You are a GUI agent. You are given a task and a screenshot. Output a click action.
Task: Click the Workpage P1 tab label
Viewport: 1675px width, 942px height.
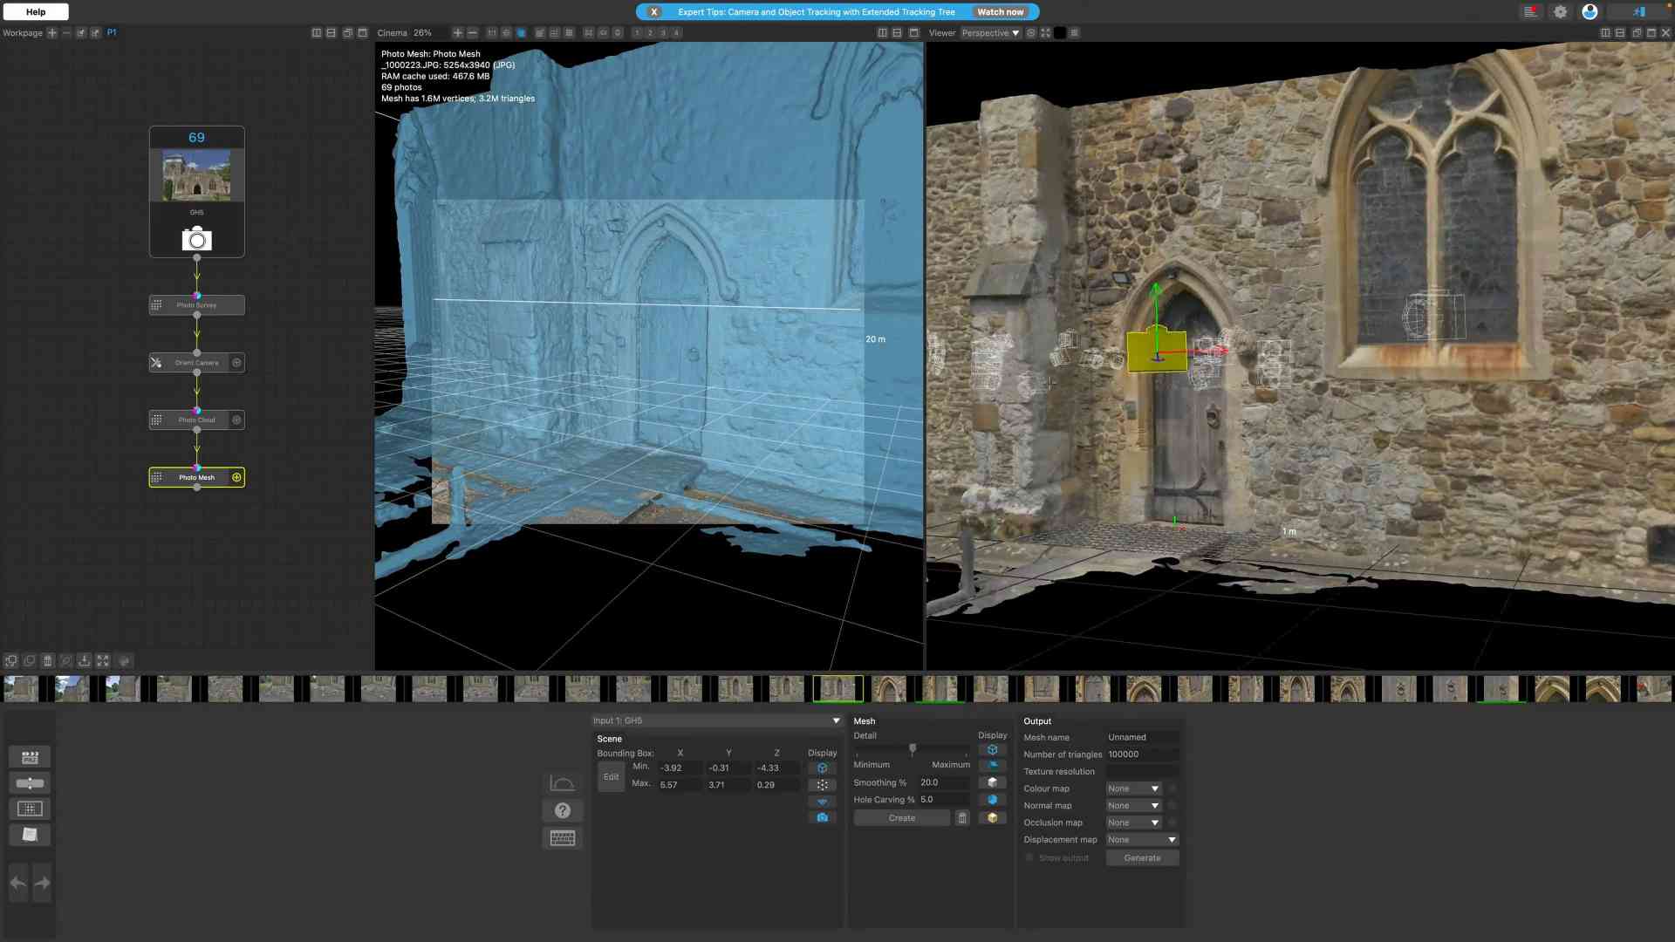coord(111,32)
